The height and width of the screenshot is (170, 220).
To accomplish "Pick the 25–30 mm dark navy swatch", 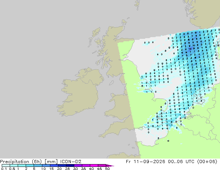I will click(x=70, y=165).
